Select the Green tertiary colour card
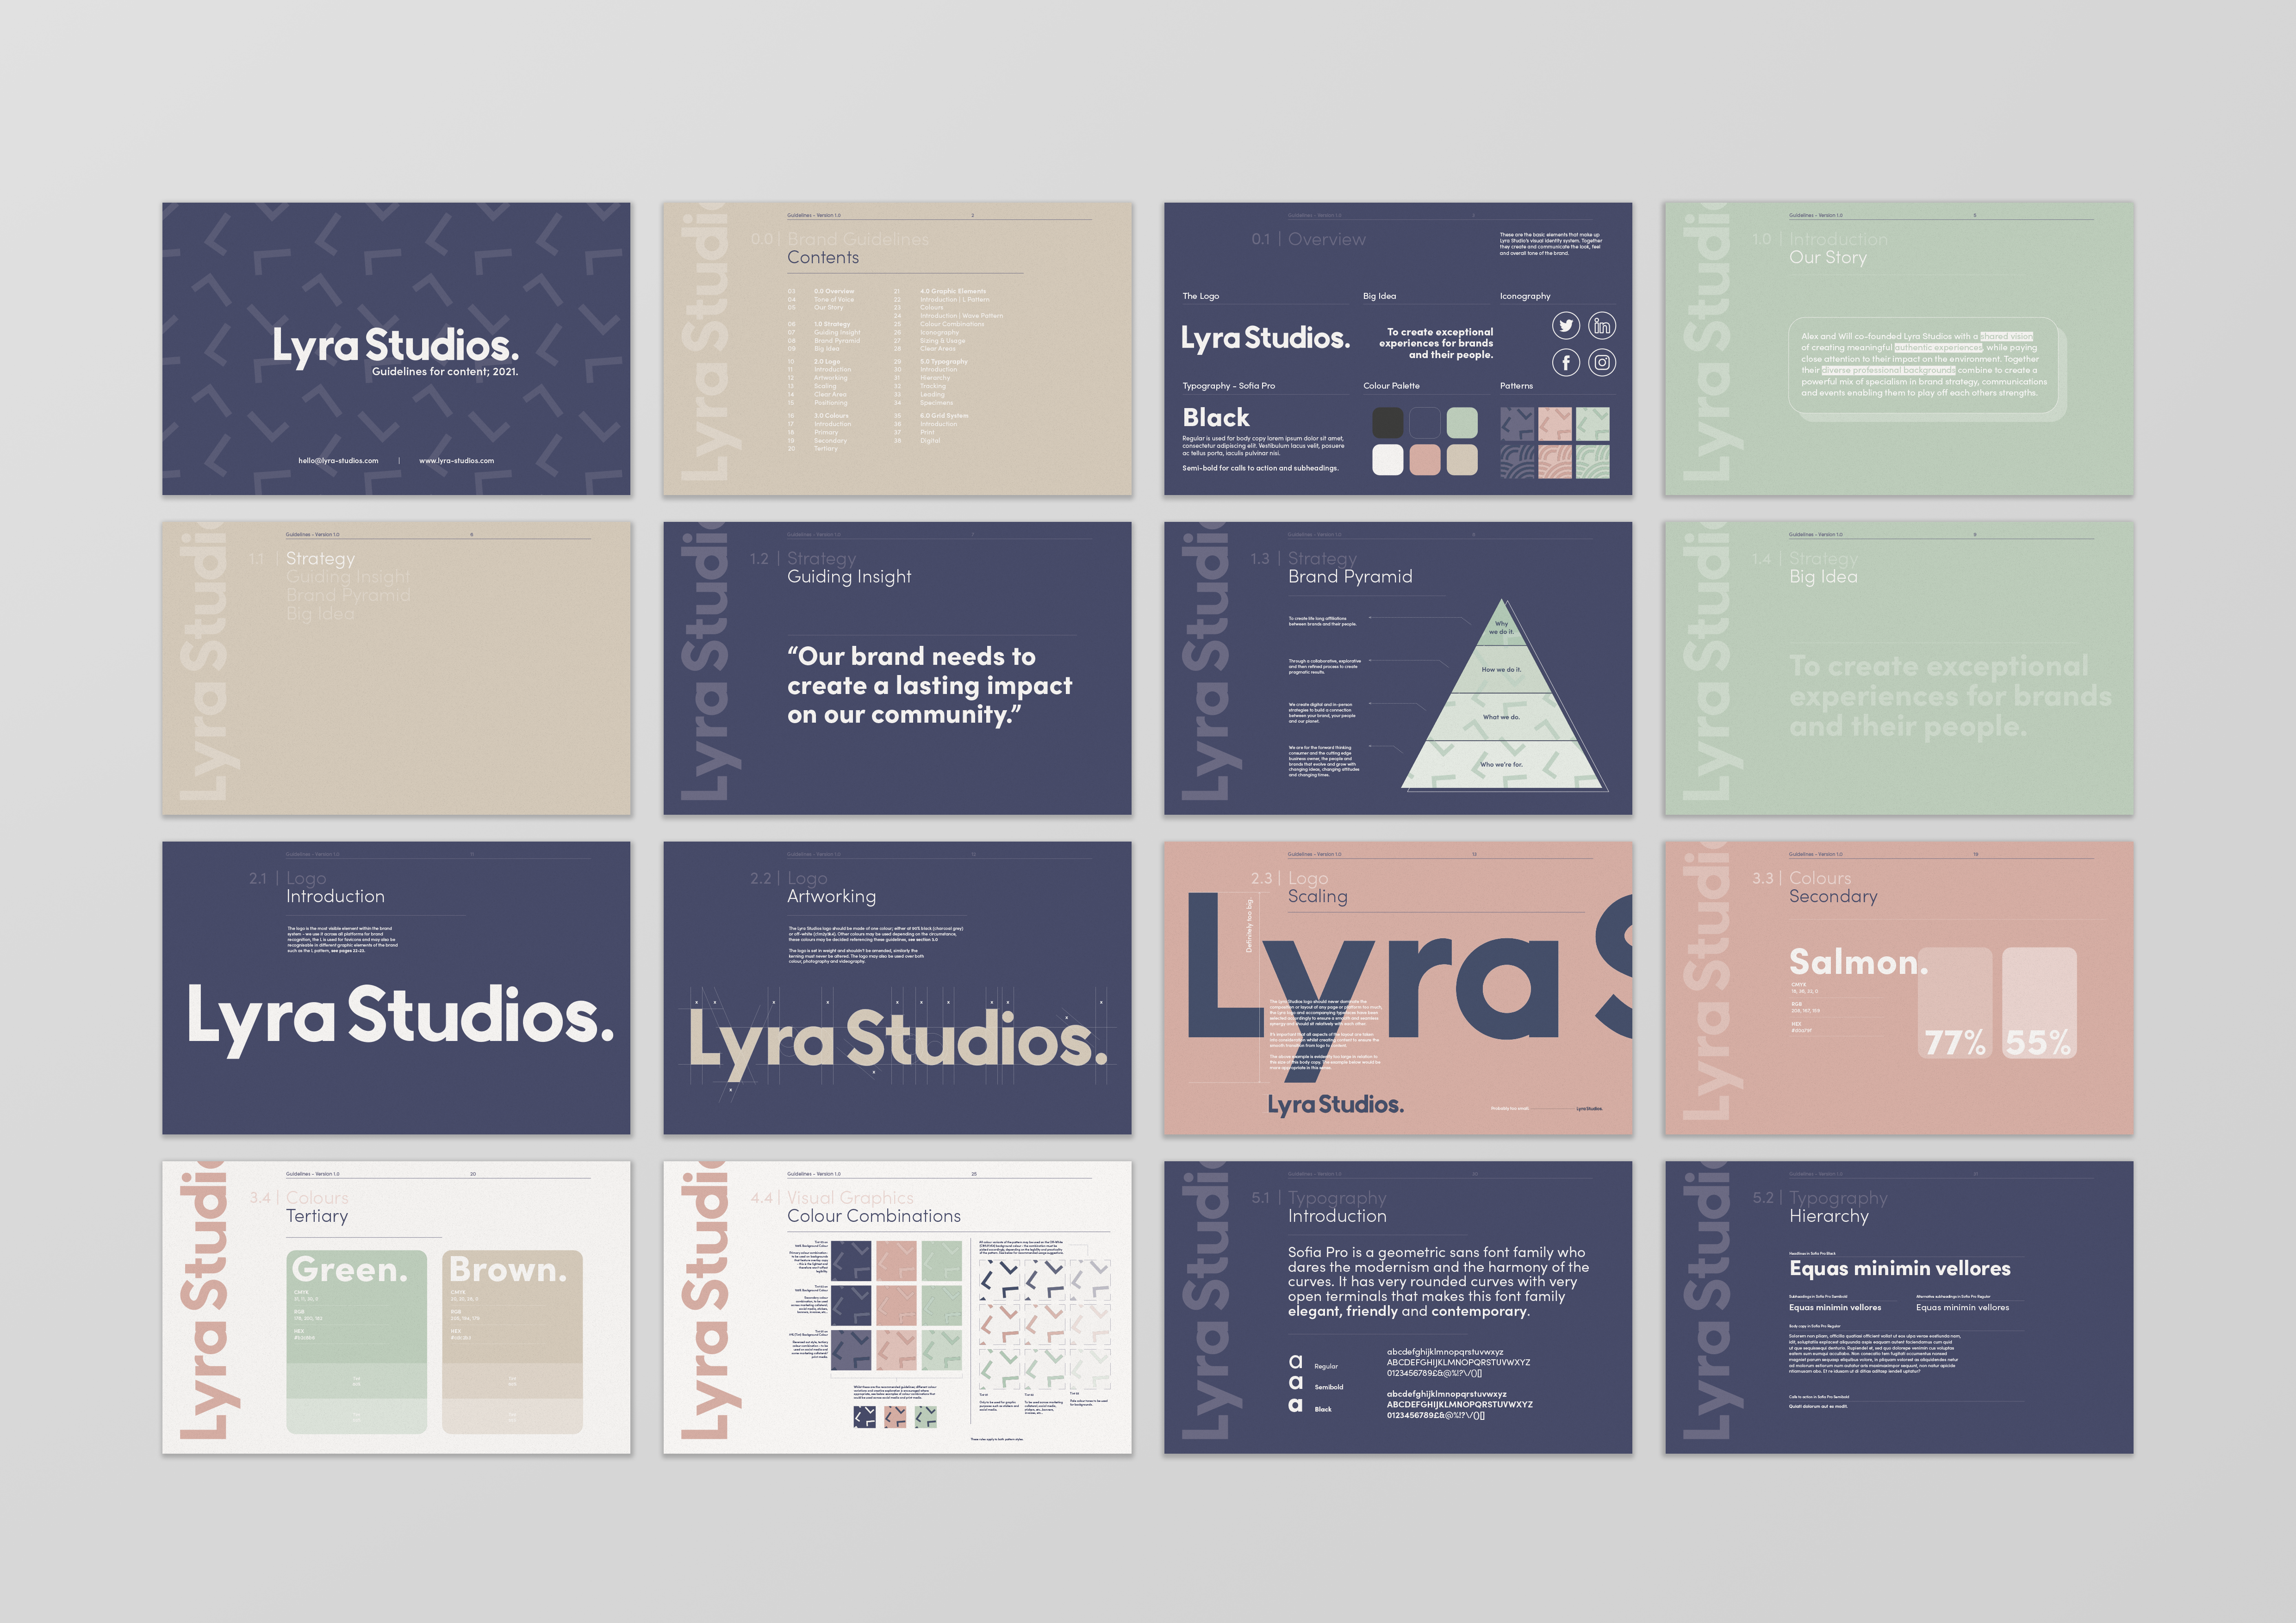This screenshot has width=2296, height=1623. click(356, 1341)
